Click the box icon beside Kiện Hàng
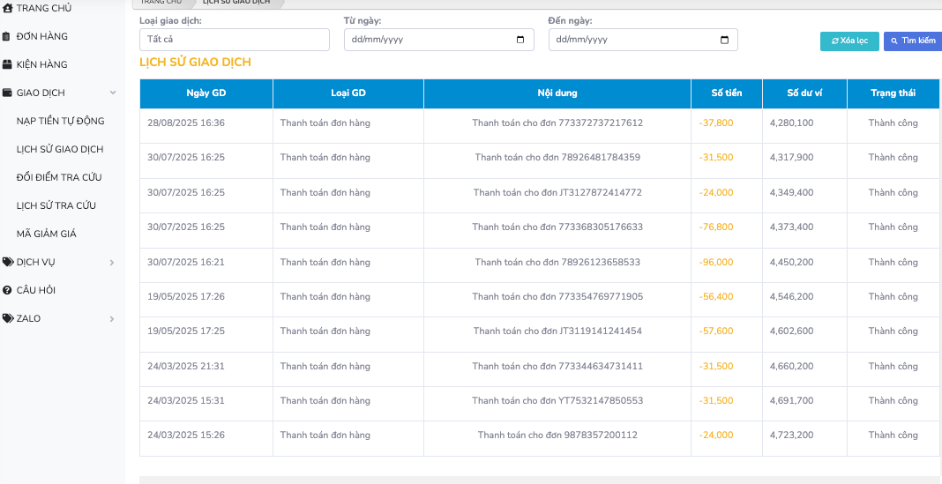This screenshot has width=942, height=484. (x=7, y=64)
